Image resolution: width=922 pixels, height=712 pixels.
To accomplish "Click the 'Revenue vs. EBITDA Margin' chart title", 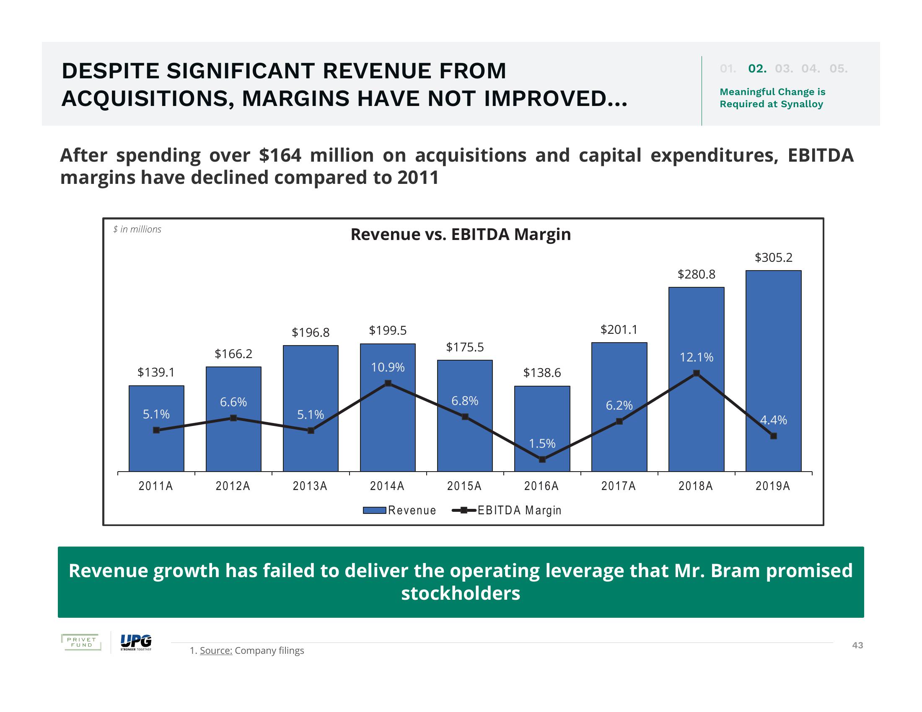I will [x=461, y=234].
